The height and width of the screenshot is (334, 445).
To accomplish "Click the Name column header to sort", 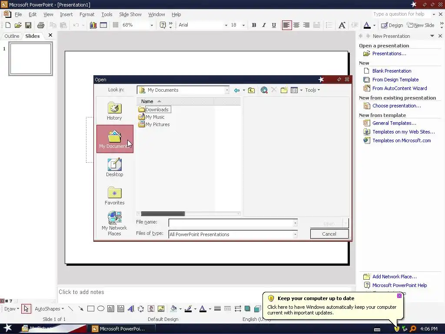I will coord(175,101).
